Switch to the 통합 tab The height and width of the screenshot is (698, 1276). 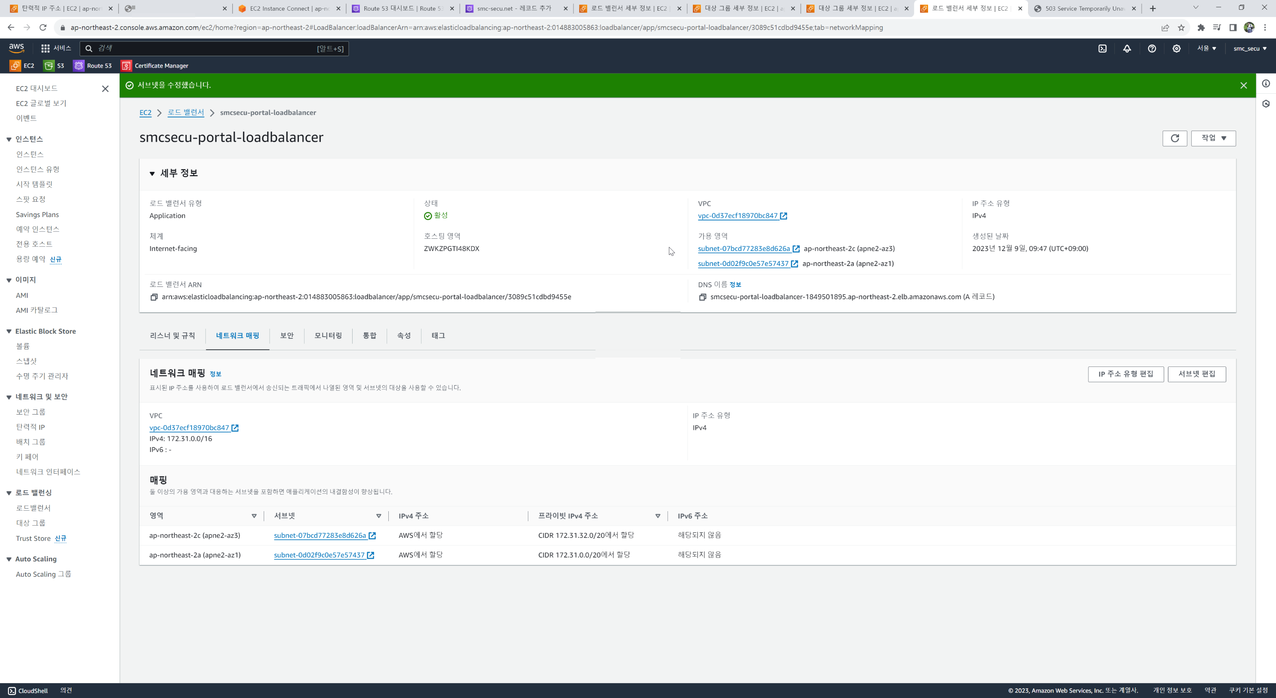(370, 336)
